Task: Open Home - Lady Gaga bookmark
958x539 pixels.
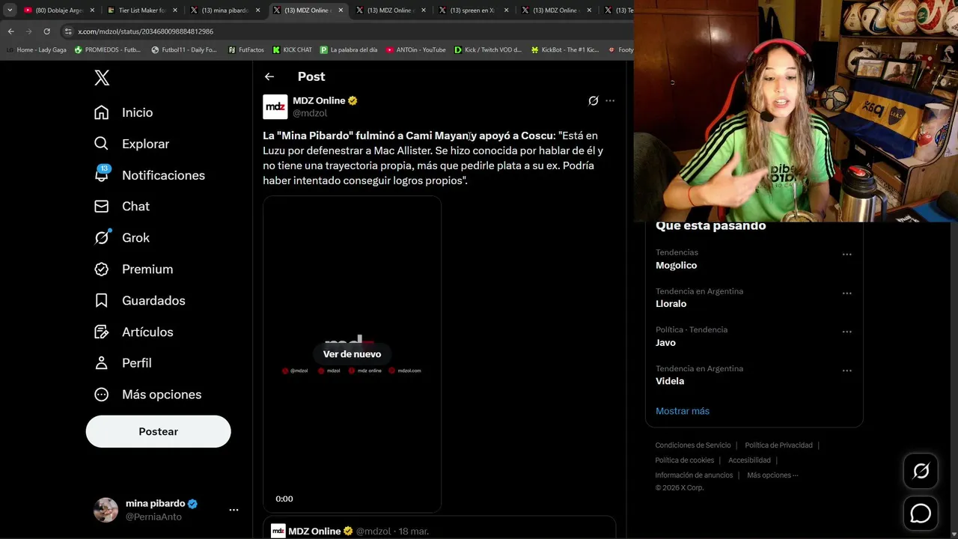Action: click(x=37, y=50)
